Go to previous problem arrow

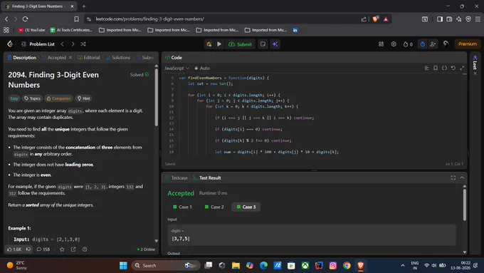tap(63, 44)
